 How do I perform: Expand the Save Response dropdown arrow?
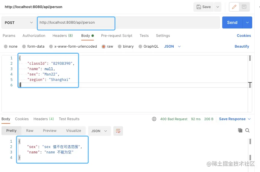[249, 119]
